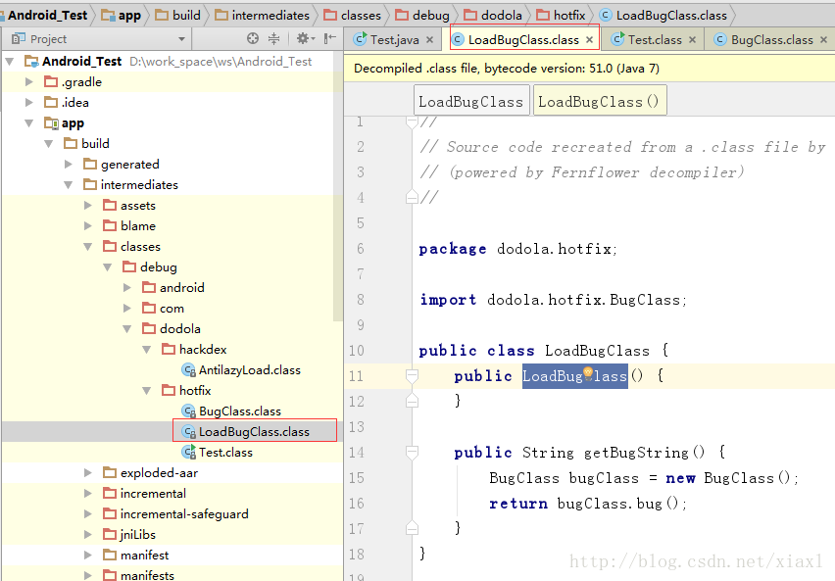Click debug in the breadcrumb bar

pyautogui.click(x=422, y=16)
